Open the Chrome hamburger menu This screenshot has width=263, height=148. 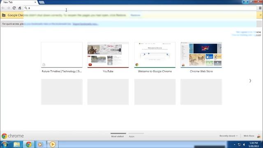pyautogui.click(x=260, y=8)
